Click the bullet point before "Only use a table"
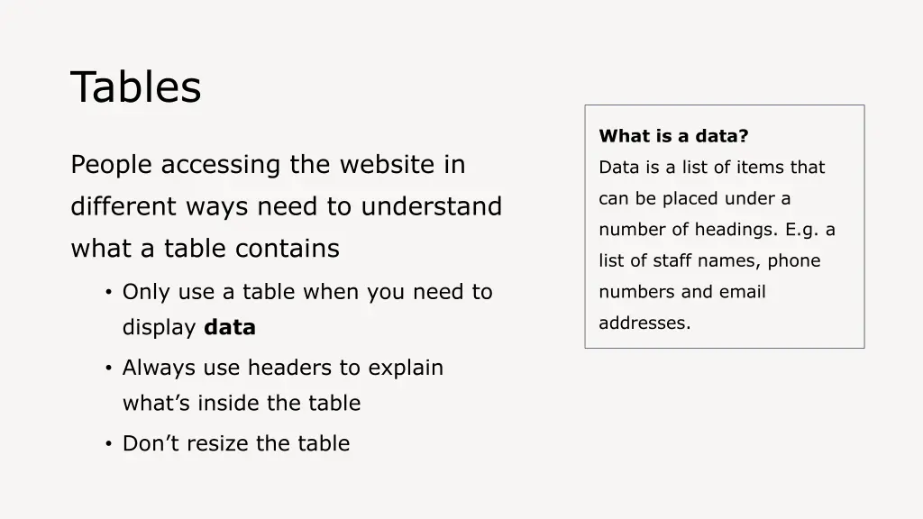The height and width of the screenshot is (519, 923). click(107, 292)
